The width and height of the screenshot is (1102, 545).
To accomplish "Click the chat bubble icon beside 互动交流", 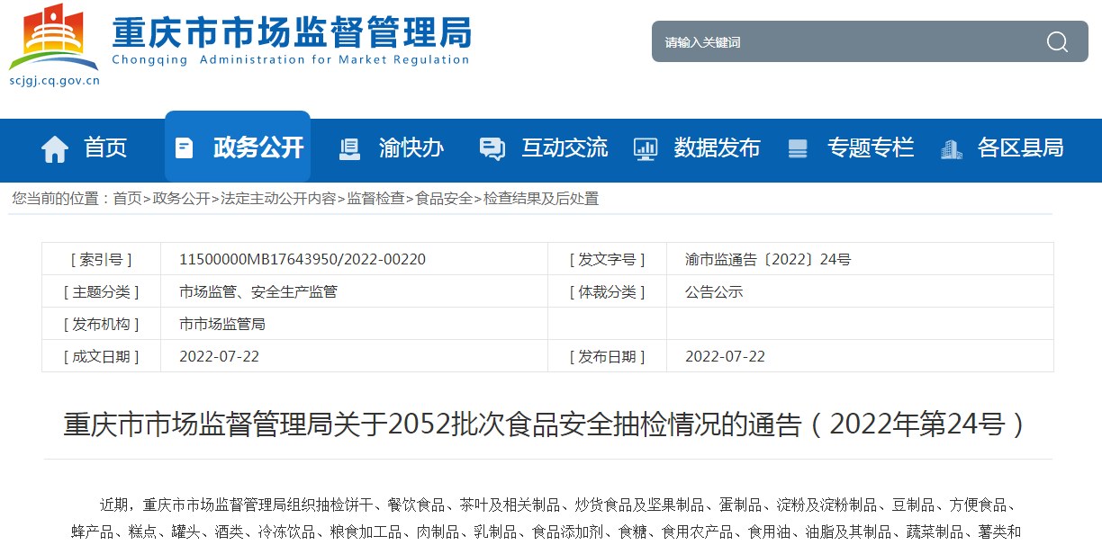I will tap(492, 148).
